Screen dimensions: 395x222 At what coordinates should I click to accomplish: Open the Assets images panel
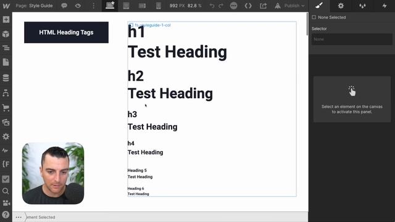[6, 122]
